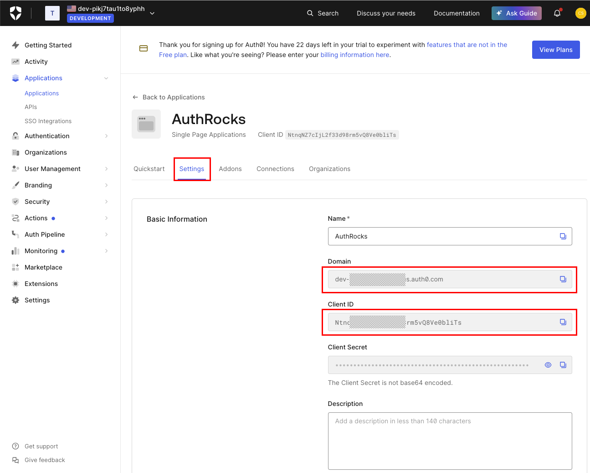Click the yellow user avatar icon
Screen dimensions: 590x473
tap(580, 13)
